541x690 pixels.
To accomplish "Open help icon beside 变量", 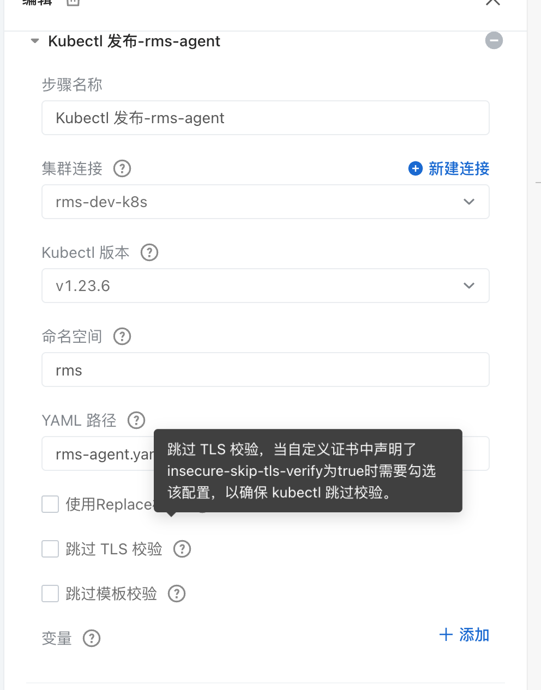I will click(x=92, y=638).
